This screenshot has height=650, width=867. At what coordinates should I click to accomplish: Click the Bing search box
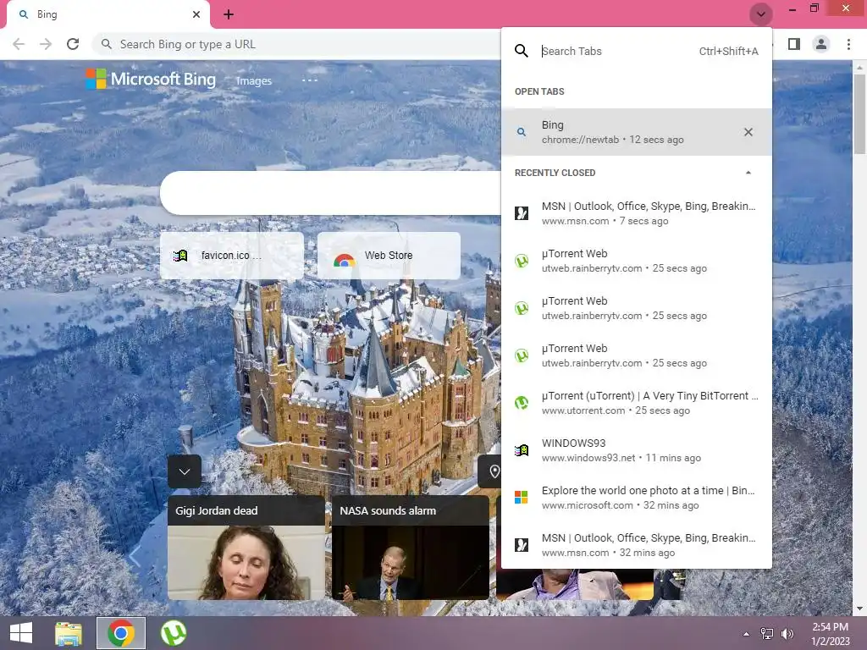click(x=331, y=192)
